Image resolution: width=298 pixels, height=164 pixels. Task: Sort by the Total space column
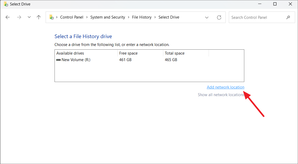pos(175,53)
